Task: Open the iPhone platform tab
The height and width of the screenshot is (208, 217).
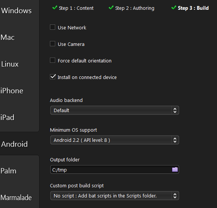Action: click(x=12, y=91)
